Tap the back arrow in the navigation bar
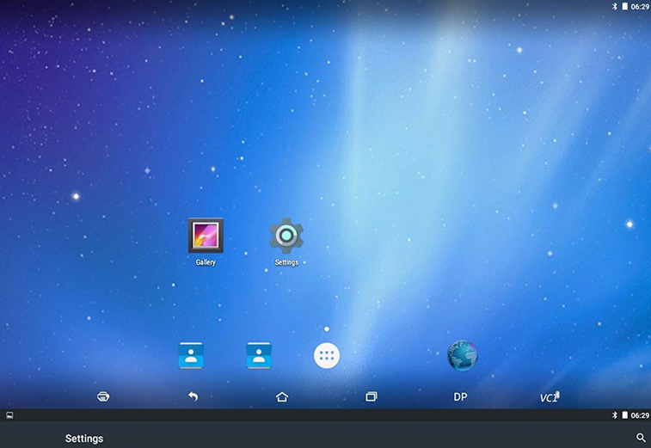 coord(193,396)
